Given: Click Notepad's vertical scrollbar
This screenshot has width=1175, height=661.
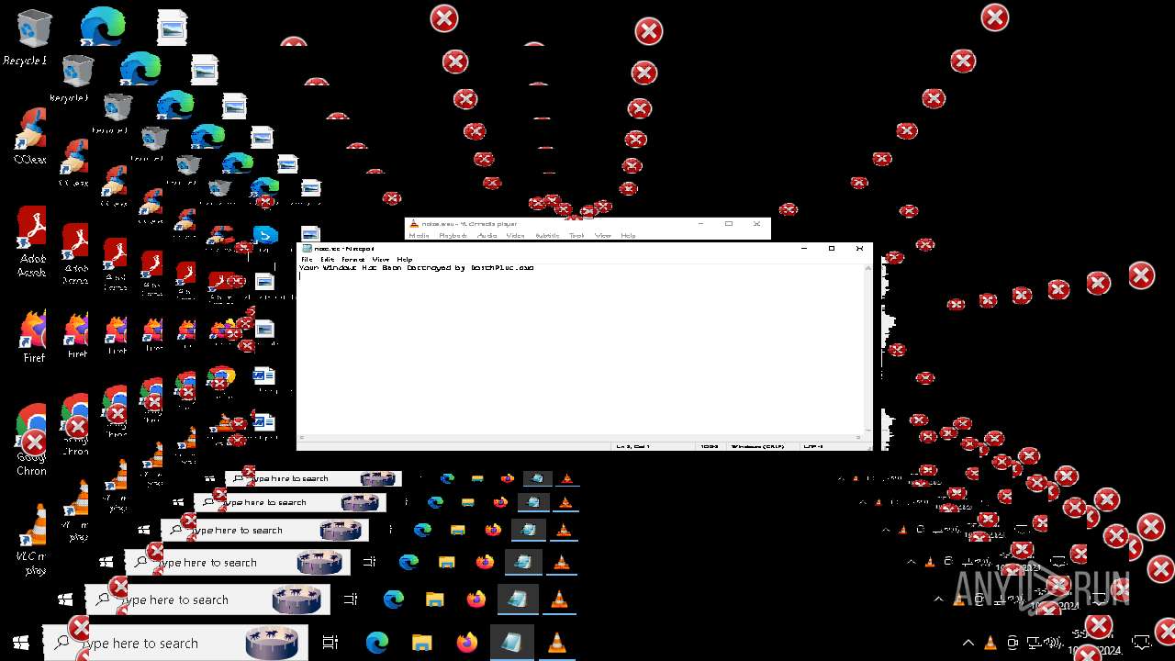Looking at the screenshot, I should coord(867,348).
